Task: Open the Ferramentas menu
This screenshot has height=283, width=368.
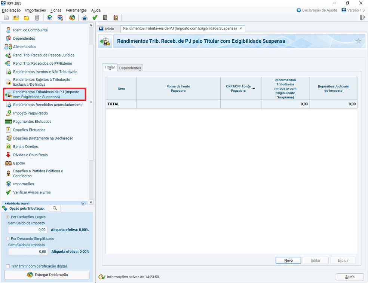Action: tap(76, 10)
